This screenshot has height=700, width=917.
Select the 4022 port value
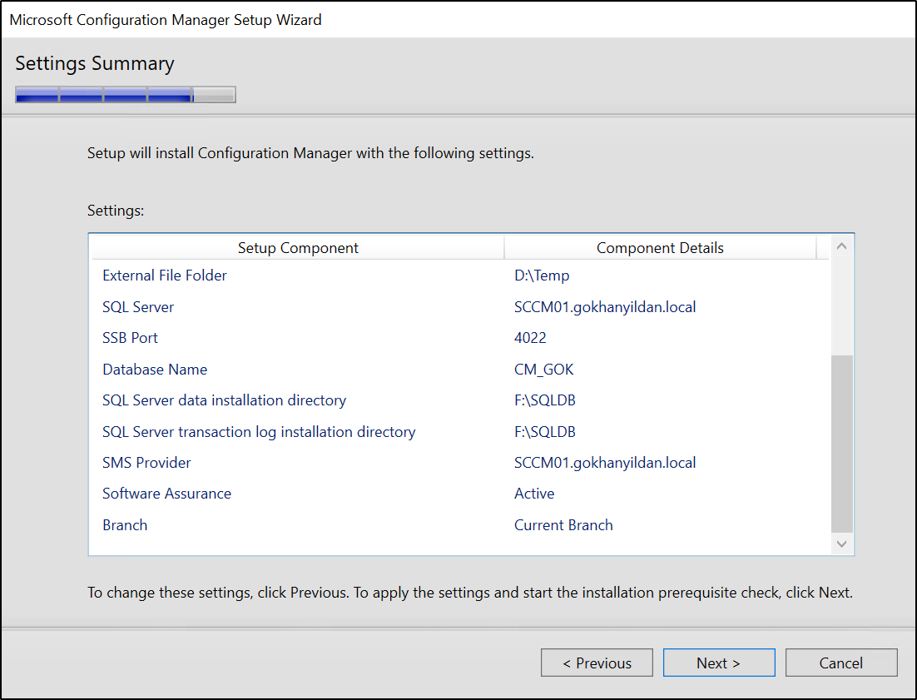(530, 338)
